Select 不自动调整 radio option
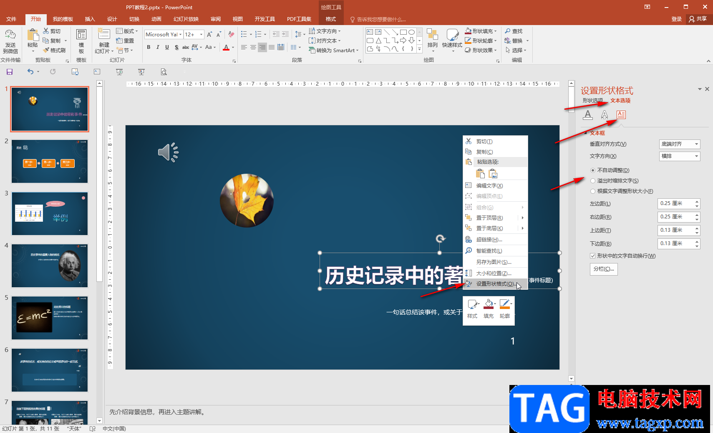The height and width of the screenshot is (433, 713). pos(593,170)
